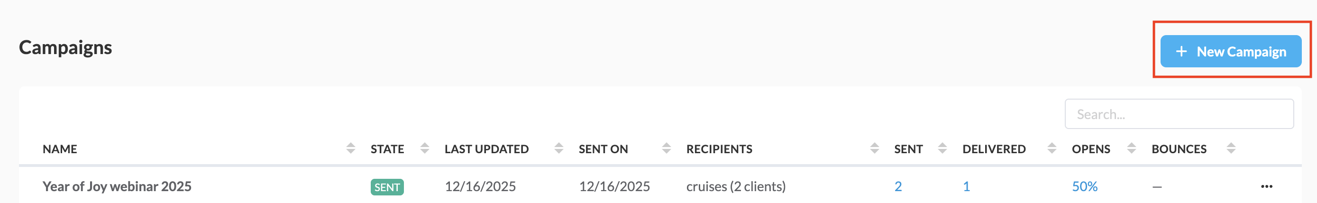Viewport: 1317px width, 203px height.
Task: Click the plus icon in New Campaign
Action: click(x=1181, y=52)
